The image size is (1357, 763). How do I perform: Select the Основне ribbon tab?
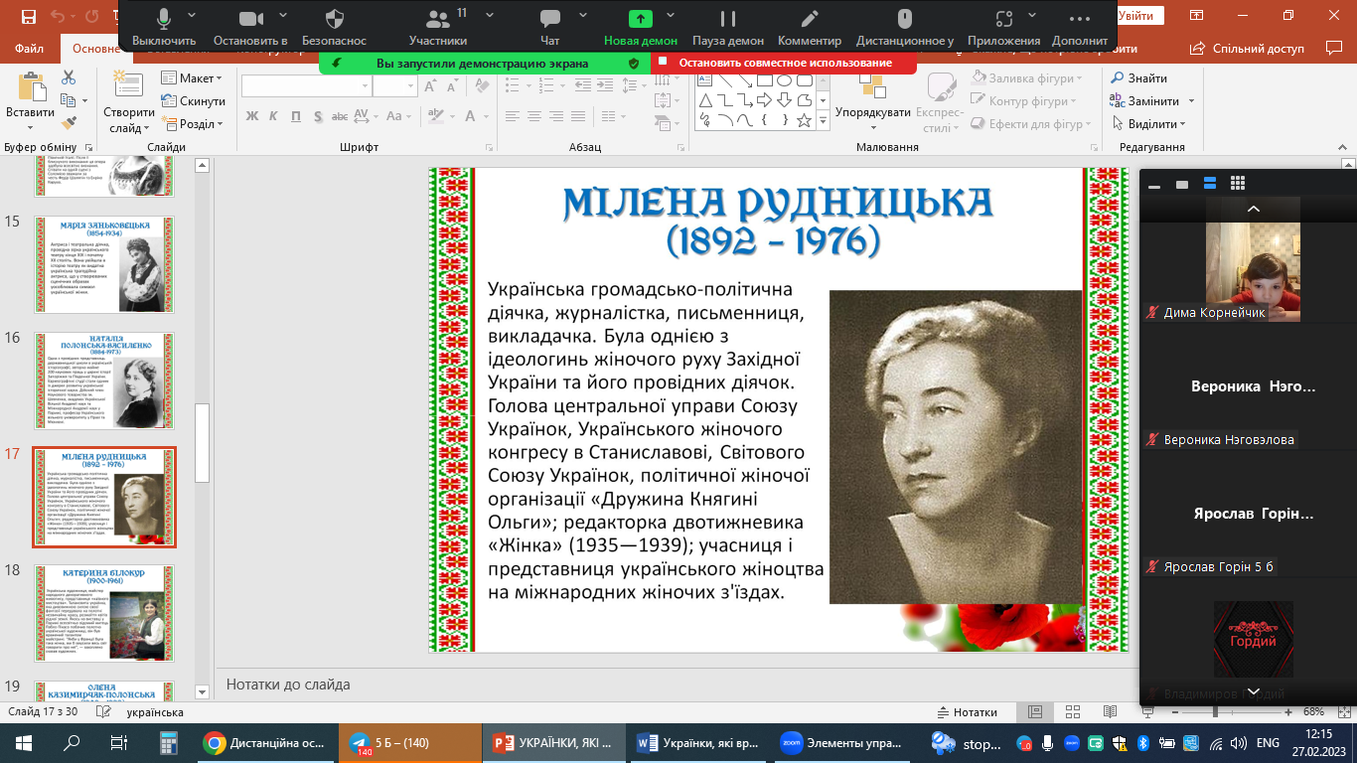pos(96,48)
